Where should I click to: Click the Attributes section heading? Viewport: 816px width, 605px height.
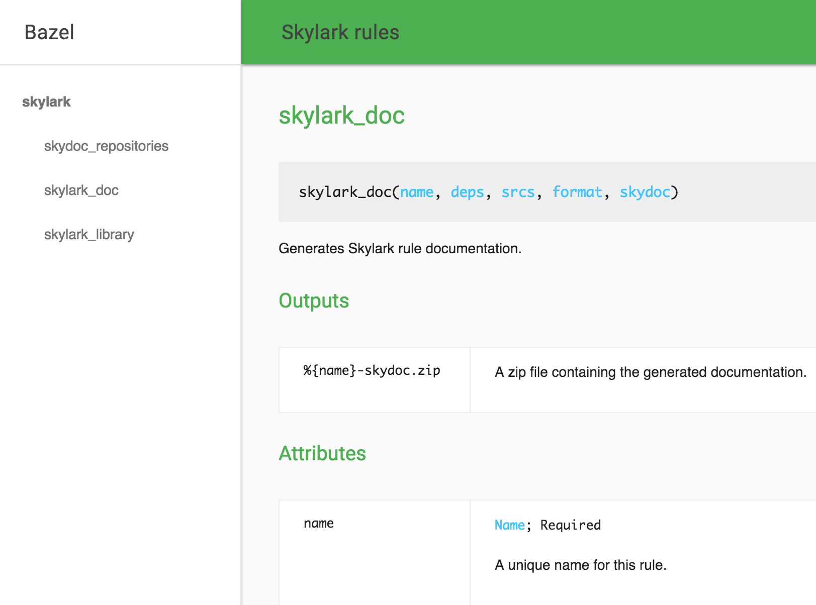tap(322, 453)
